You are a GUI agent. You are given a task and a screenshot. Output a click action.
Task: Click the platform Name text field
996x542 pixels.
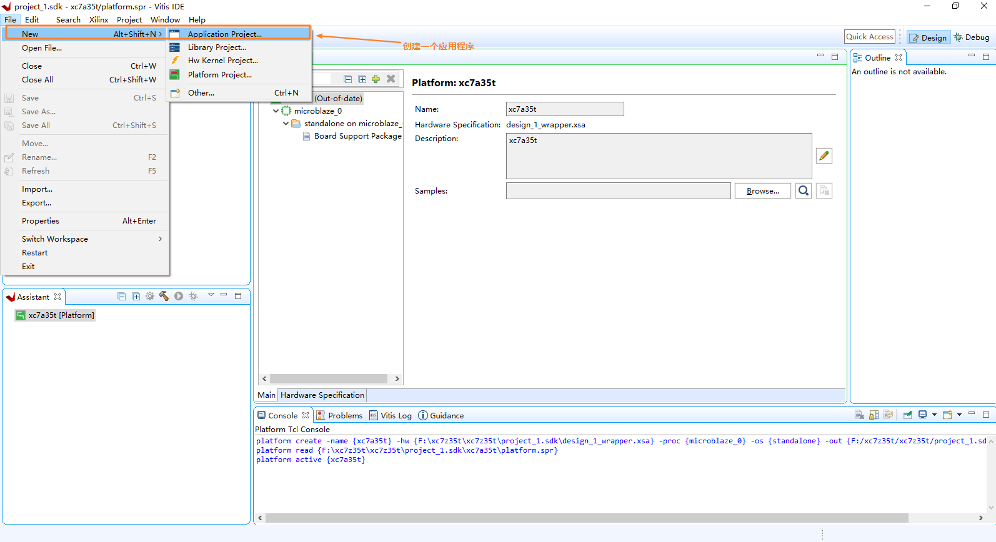click(x=565, y=109)
